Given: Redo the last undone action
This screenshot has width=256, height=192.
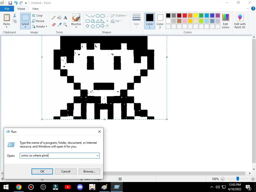Looking at the screenshot, I should pos(21,3).
